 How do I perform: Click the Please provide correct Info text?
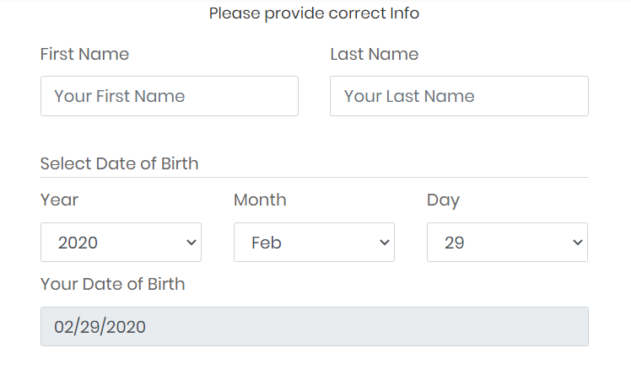pyautogui.click(x=314, y=13)
